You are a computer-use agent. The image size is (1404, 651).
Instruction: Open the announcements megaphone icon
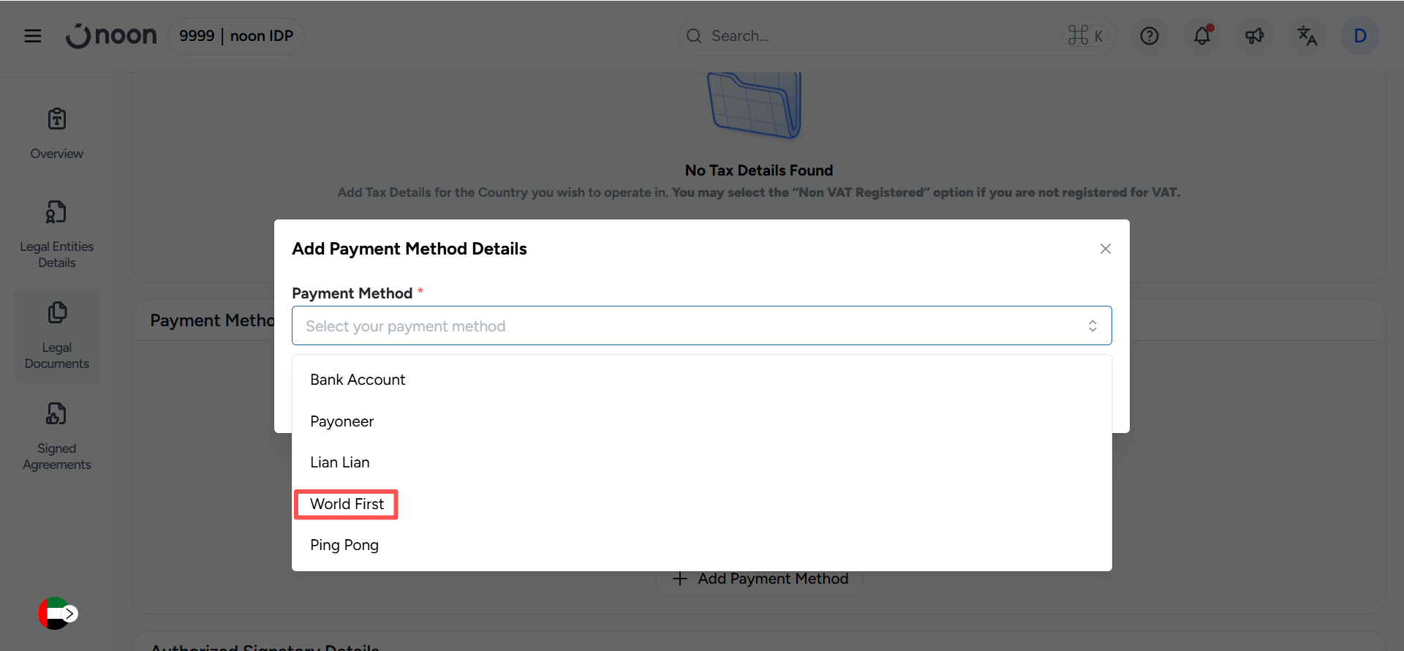(x=1254, y=36)
